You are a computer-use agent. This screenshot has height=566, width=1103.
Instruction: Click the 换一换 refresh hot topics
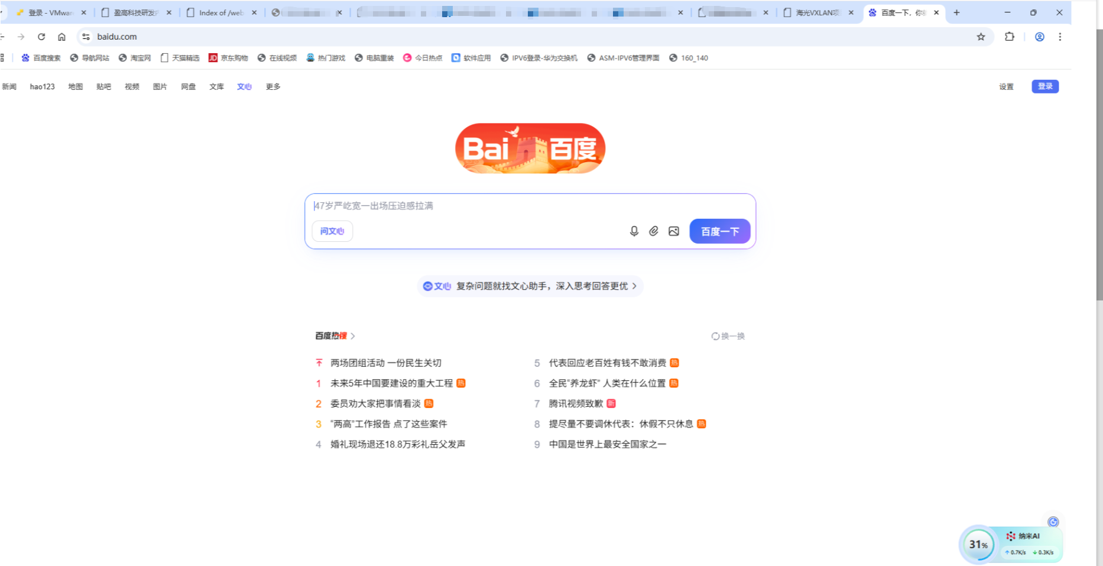coord(728,336)
